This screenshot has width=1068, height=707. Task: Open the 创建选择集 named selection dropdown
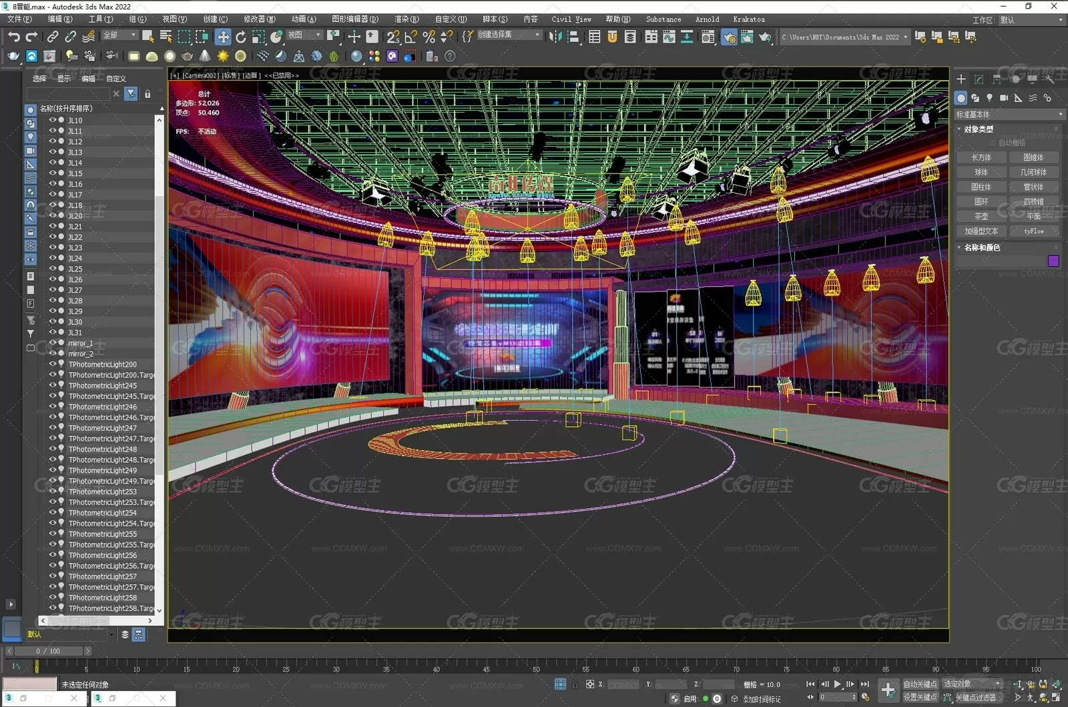509,35
